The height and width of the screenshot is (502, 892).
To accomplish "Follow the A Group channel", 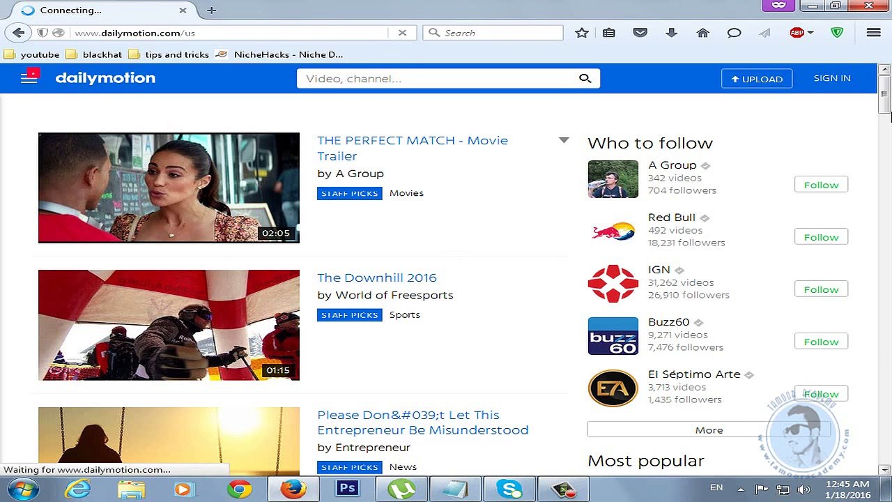I will (x=821, y=185).
